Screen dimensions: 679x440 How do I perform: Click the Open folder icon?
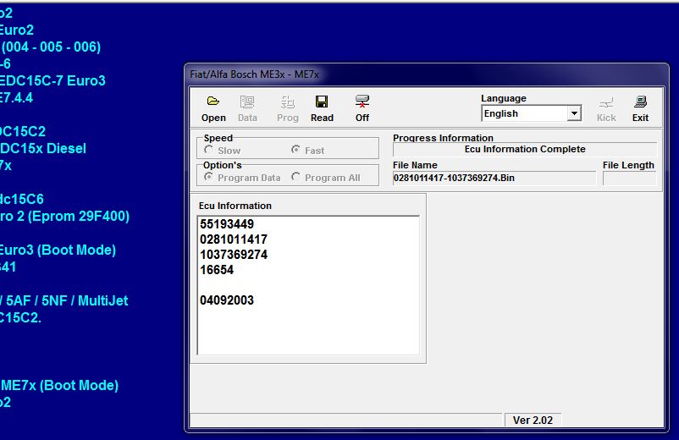[213, 102]
